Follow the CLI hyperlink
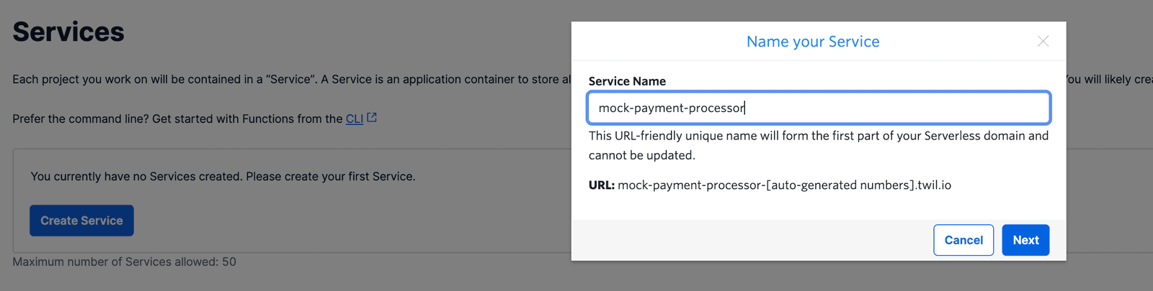Screen dimensions: 1153x291 354,119
